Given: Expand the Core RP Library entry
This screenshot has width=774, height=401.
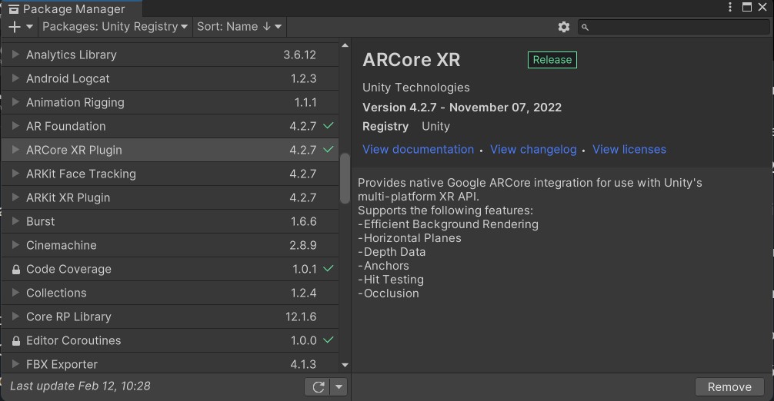Looking at the screenshot, I should 15,316.
